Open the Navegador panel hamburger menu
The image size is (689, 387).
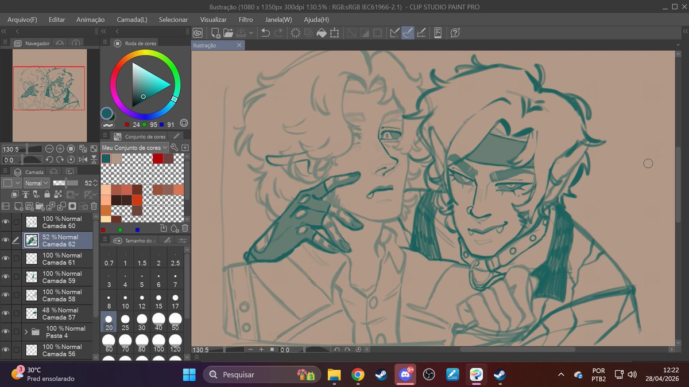click(x=5, y=43)
